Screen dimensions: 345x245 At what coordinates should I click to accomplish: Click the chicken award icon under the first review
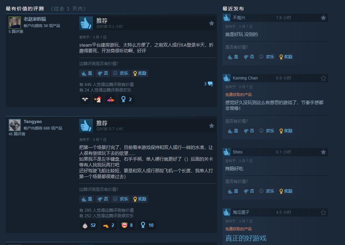(x=98, y=99)
